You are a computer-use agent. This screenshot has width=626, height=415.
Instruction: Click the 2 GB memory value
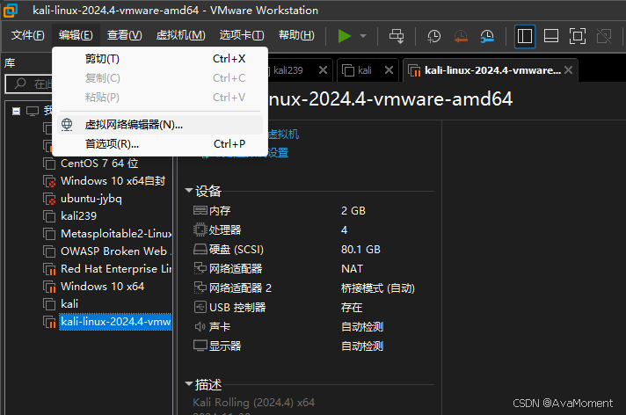pos(353,210)
